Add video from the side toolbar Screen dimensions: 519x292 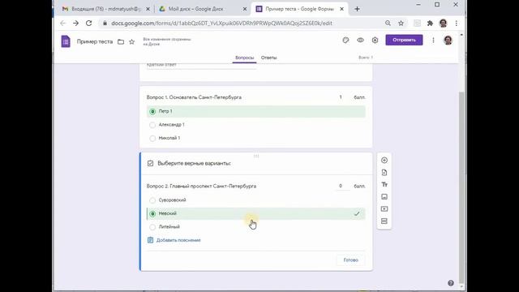point(384,209)
